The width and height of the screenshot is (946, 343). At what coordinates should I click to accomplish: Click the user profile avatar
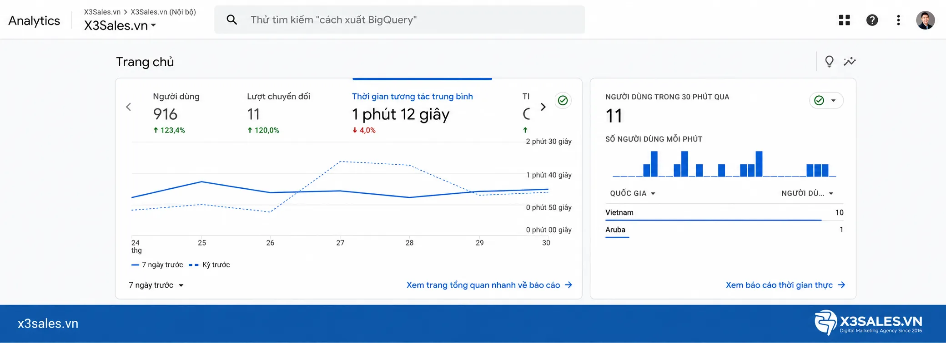point(925,20)
